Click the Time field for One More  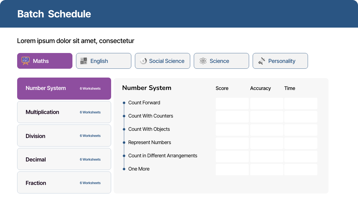(300, 170)
